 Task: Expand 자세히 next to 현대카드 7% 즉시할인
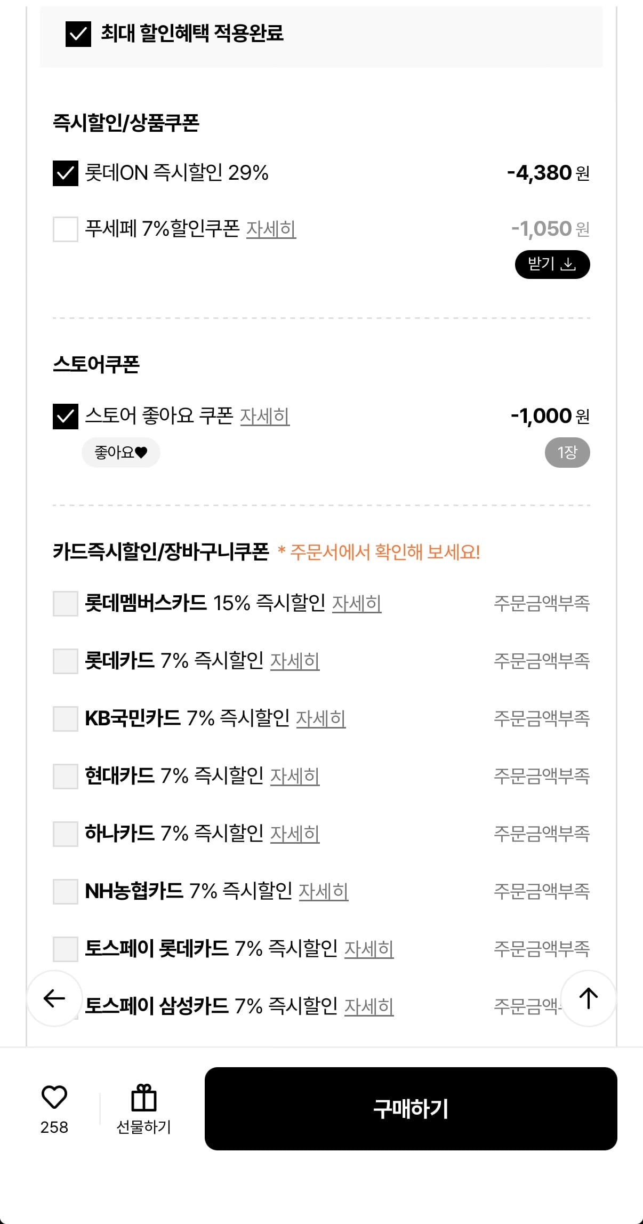(x=295, y=777)
